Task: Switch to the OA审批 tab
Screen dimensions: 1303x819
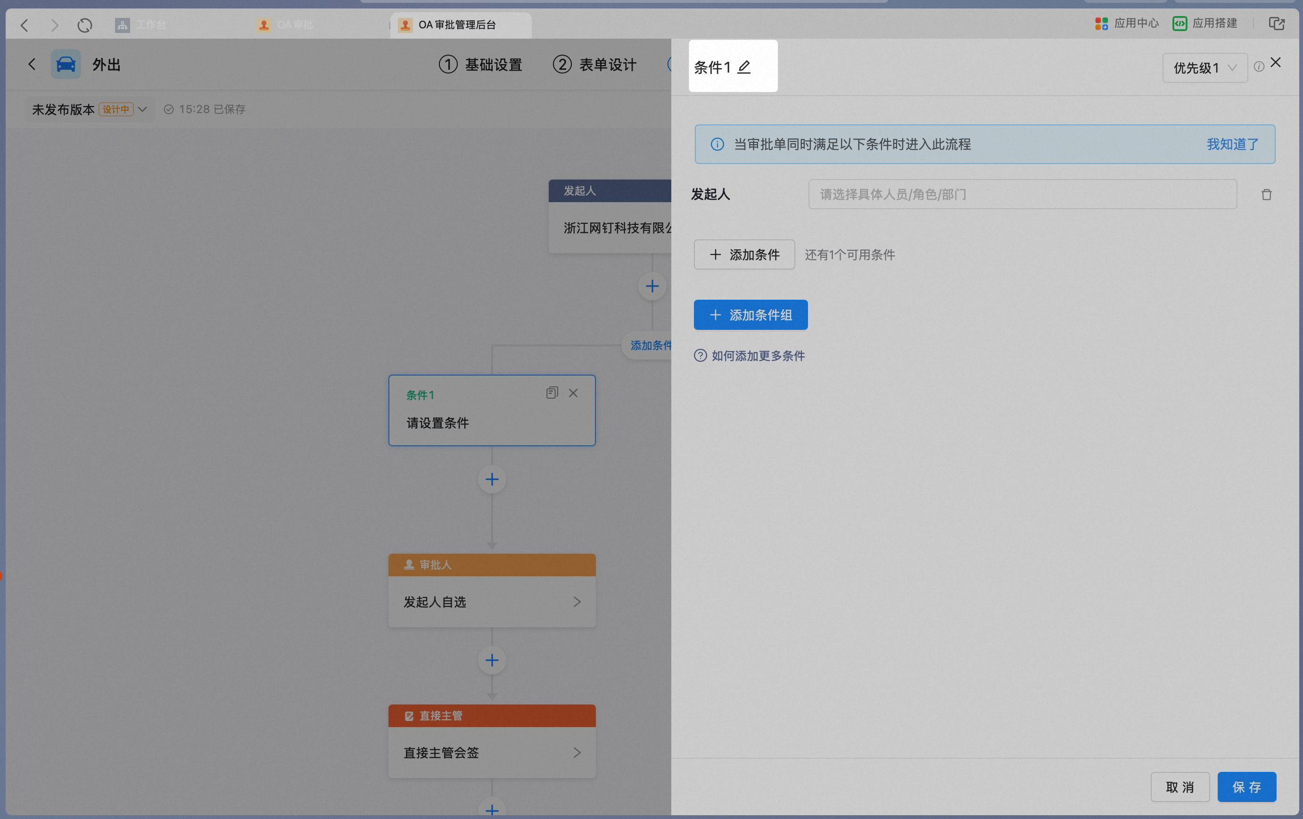Action: 285,25
